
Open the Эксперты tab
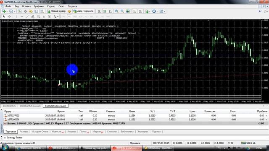pyautogui.click(x=142, y=131)
